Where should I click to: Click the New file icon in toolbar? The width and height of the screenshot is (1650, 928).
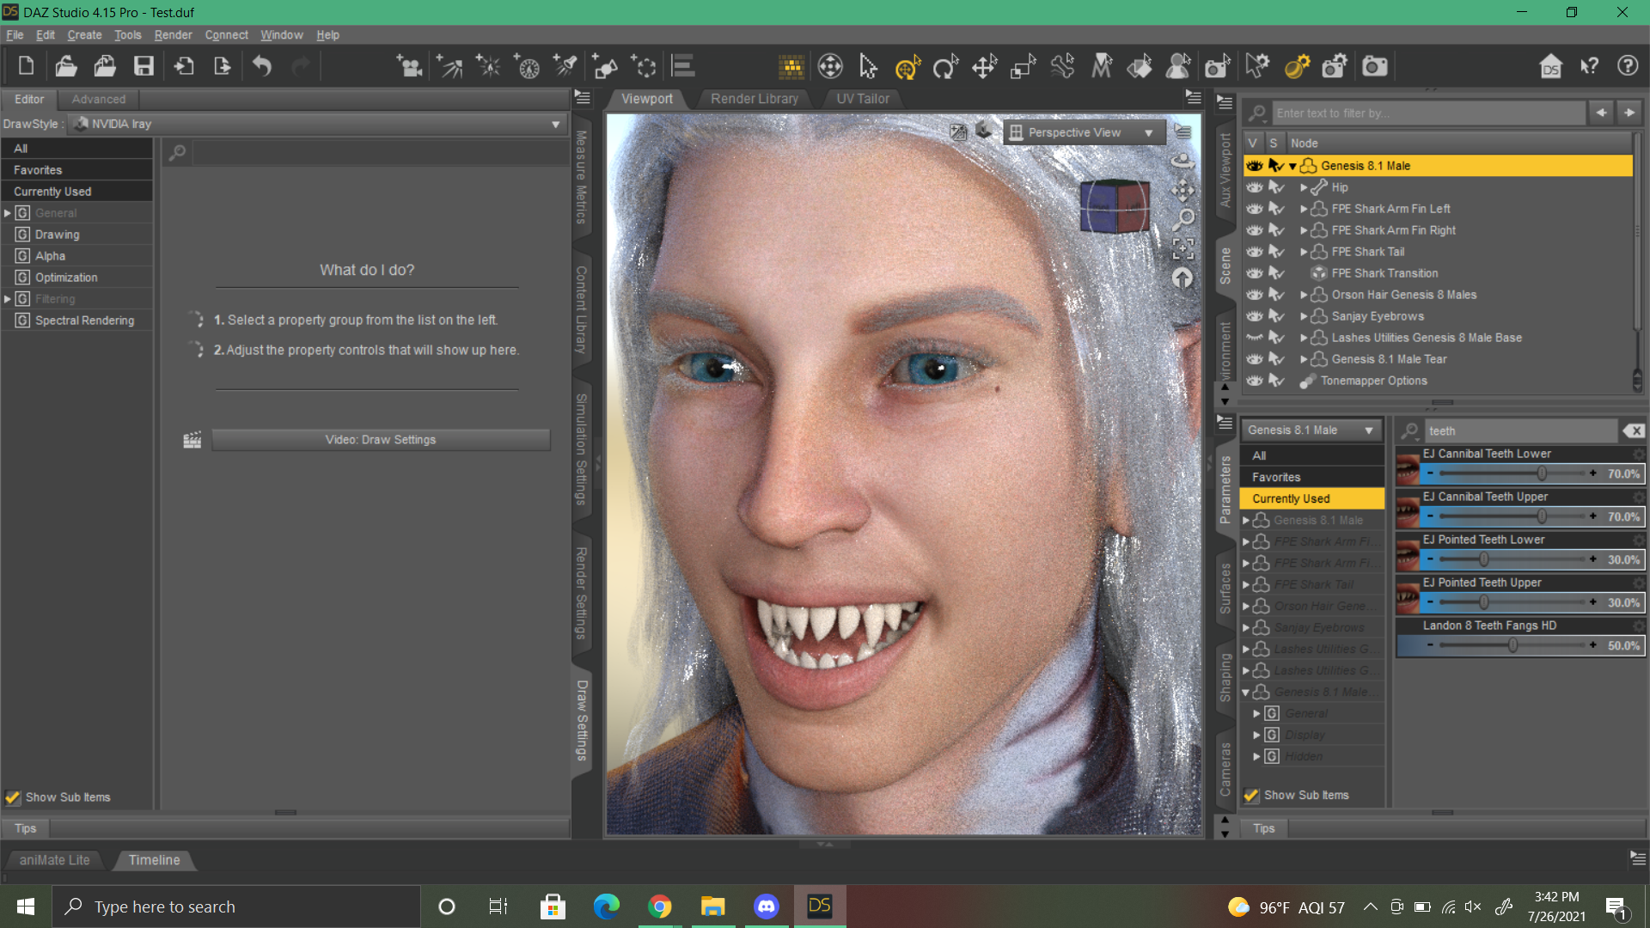[26, 66]
